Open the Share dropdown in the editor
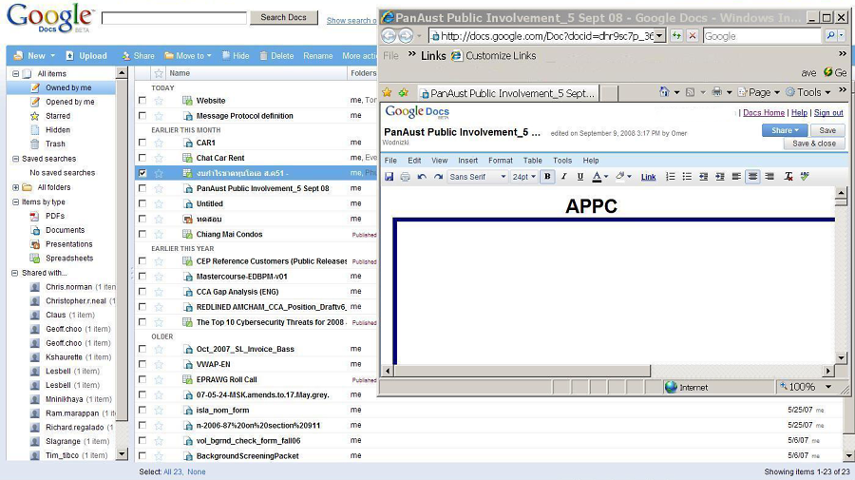The image size is (855, 480). (785, 130)
